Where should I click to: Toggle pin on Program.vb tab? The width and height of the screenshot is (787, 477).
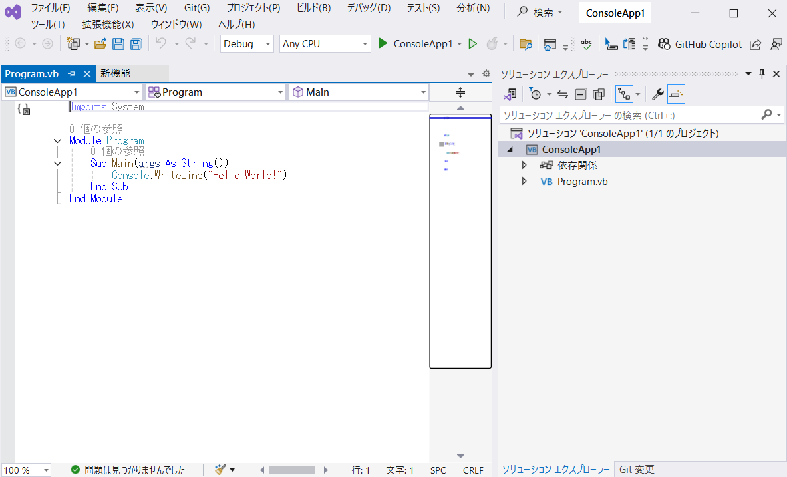tap(72, 74)
